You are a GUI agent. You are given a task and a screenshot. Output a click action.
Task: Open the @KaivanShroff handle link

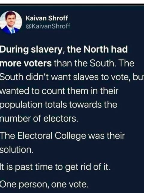[48, 26]
